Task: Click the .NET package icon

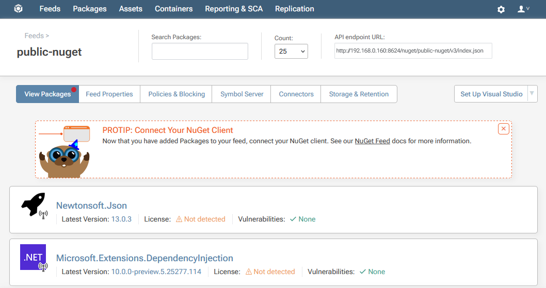Action: click(33, 257)
